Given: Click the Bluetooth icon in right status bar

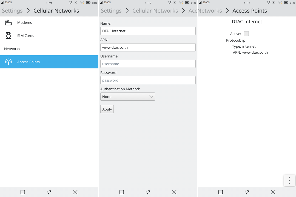Looking at the screenshot, I should [274, 2].
